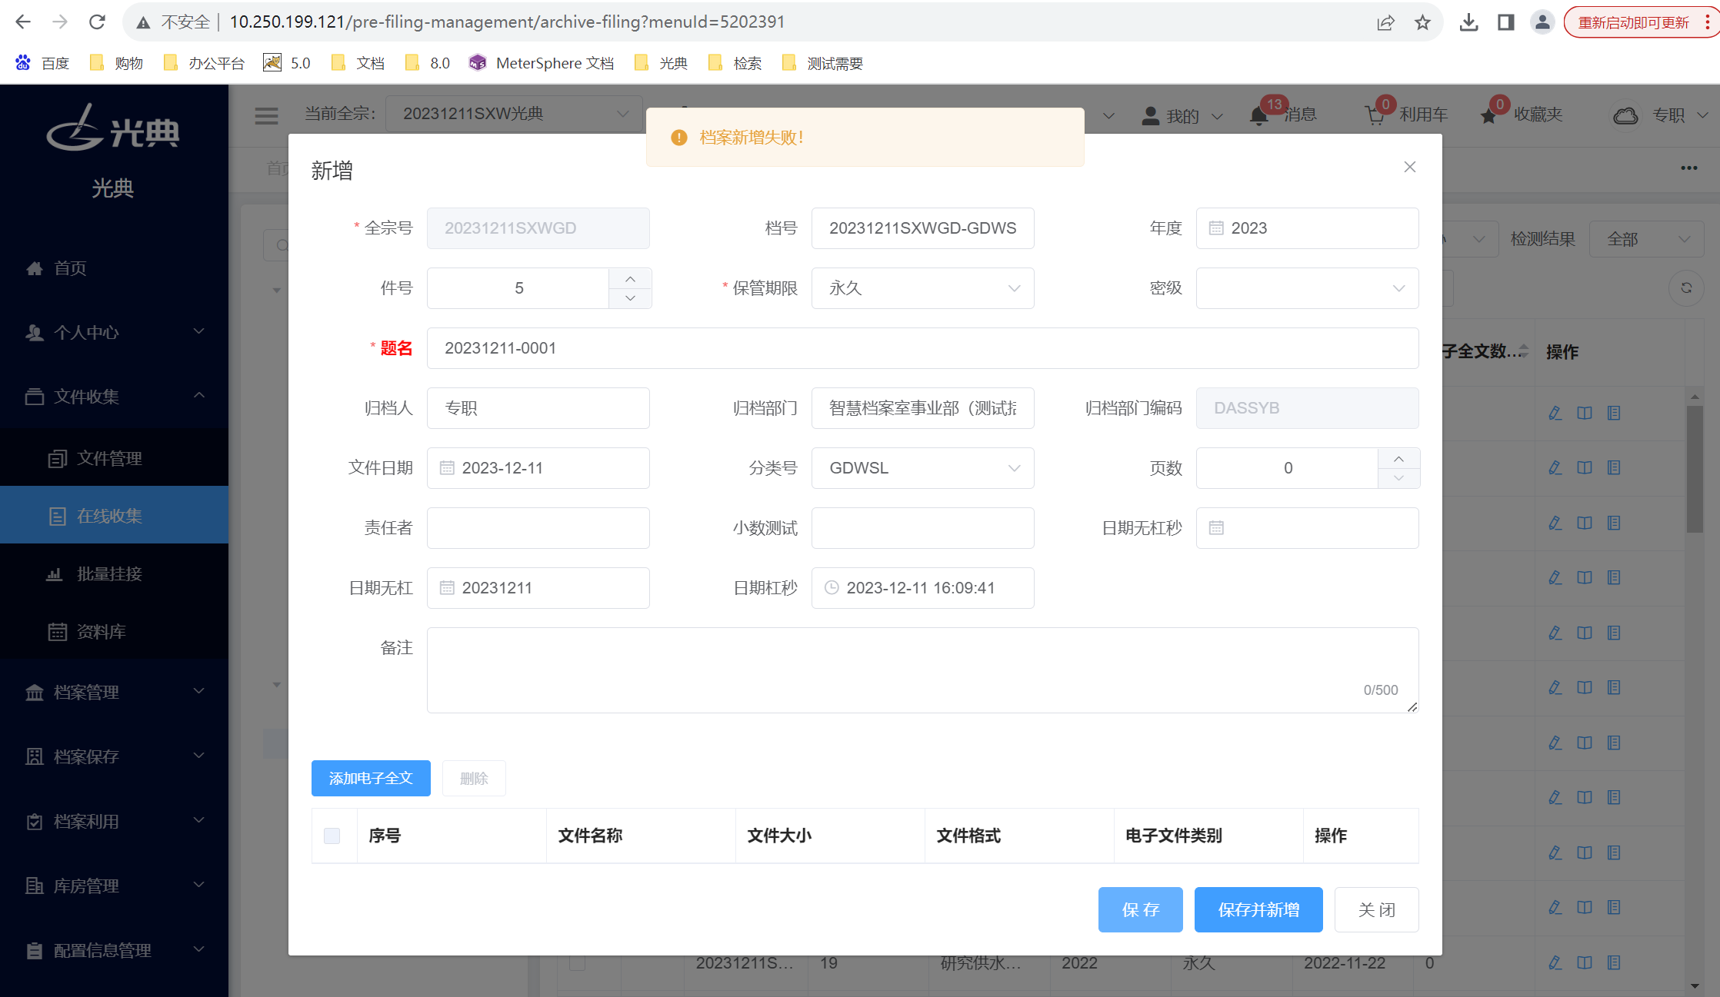Toggle the select-all checkbox in the file table
This screenshot has height=997, width=1720.
(x=332, y=836)
